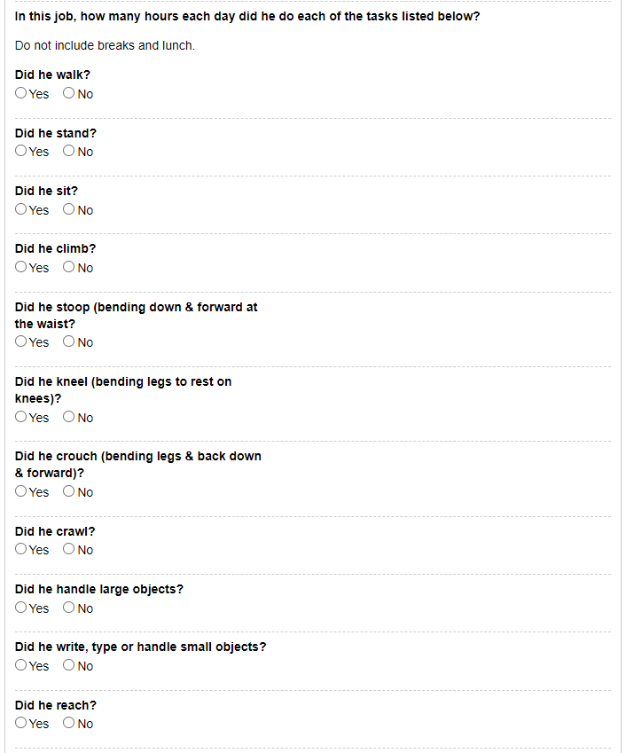Image resolution: width=626 pixels, height=753 pixels.
Task: Pick Yes for 'Did he crawl?'
Action: click(21, 549)
